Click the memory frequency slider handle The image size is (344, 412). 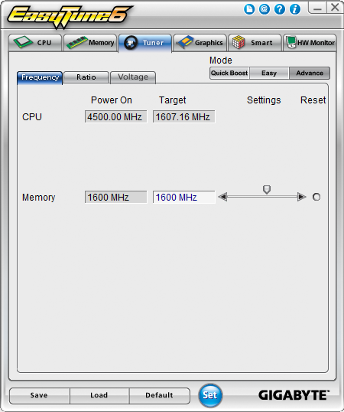pos(267,189)
